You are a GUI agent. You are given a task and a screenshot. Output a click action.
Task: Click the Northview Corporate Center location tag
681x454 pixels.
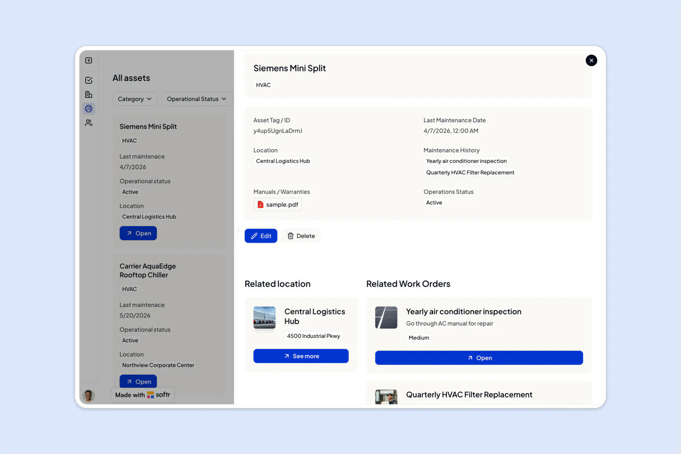tap(158, 365)
